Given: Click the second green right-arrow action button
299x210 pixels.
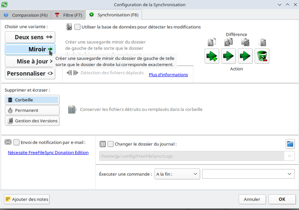Looking at the screenshot, I should click(228, 56).
